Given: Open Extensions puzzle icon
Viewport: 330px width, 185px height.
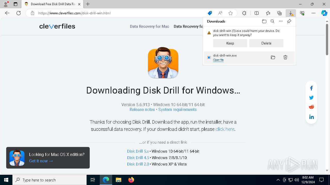Looking at the screenshot, I should pyautogui.click(x=244, y=13).
